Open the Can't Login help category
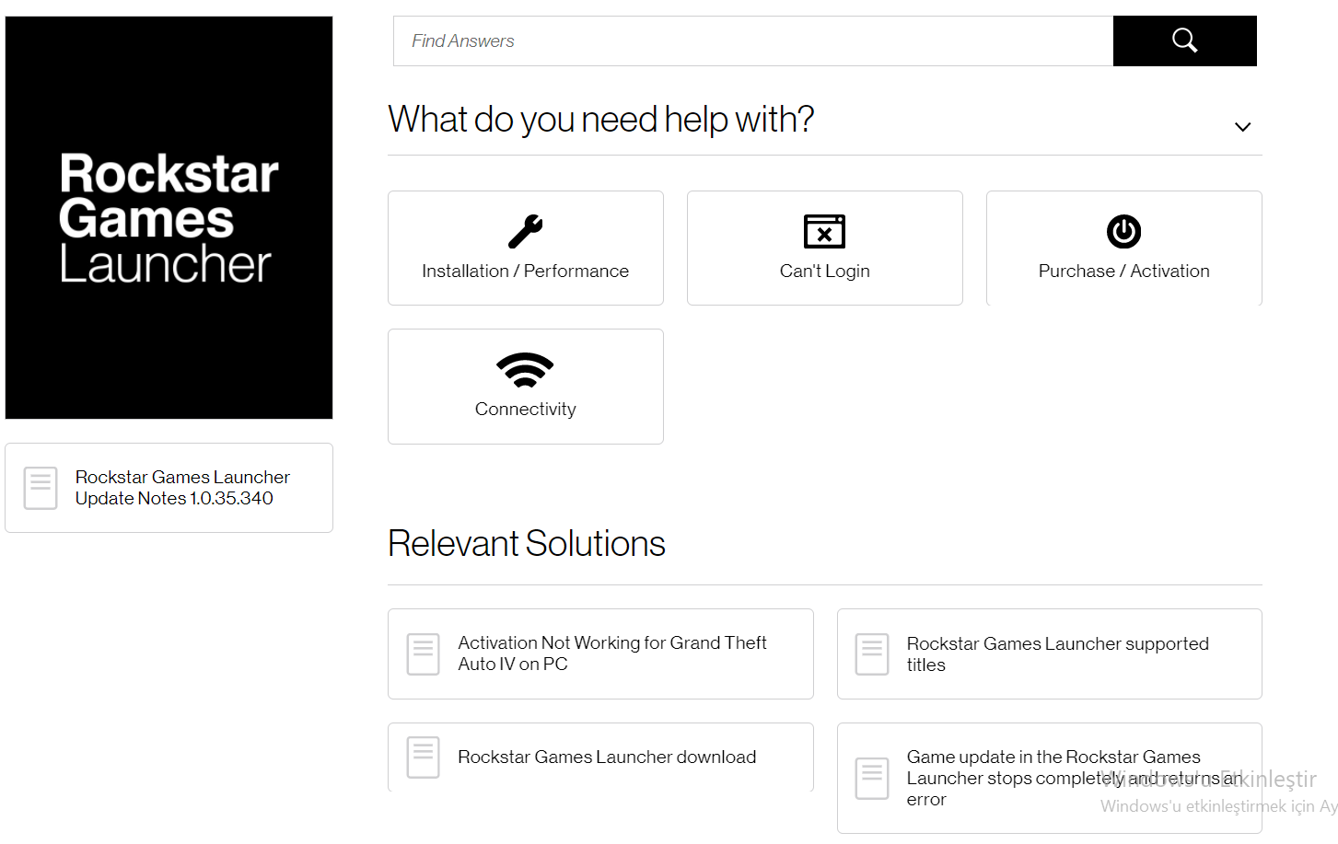This screenshot has width=1338, height=844. [x=824, y=249]
